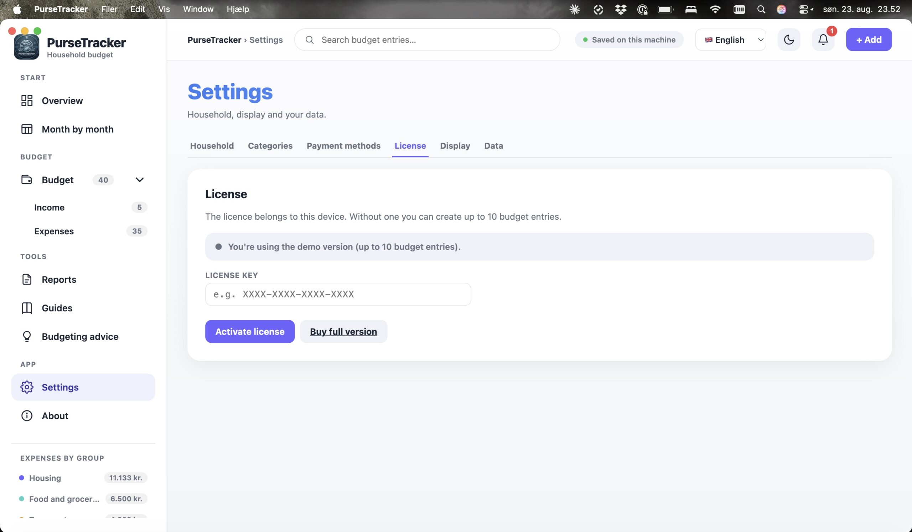Open the Apple menu
The width and height of the screenshot is (912, 532).
click(17, 9)
